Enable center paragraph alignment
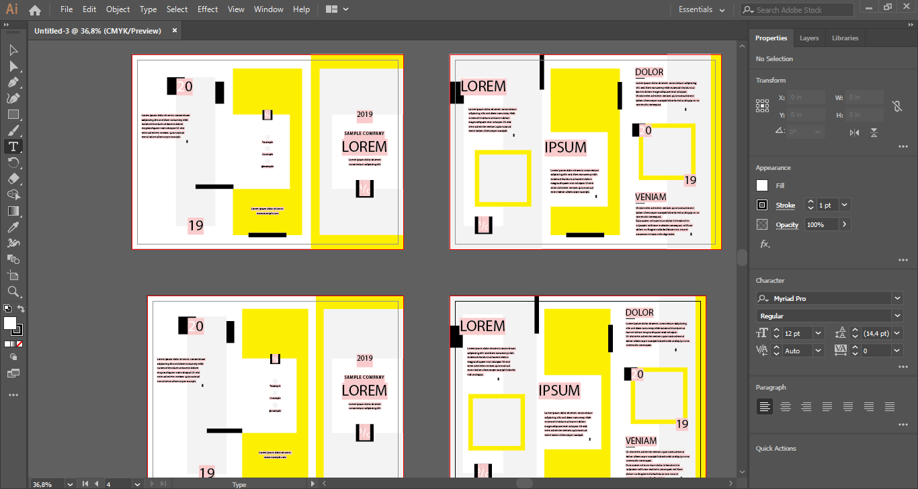The height and width of the screenshot is (489, 918). 785,406
